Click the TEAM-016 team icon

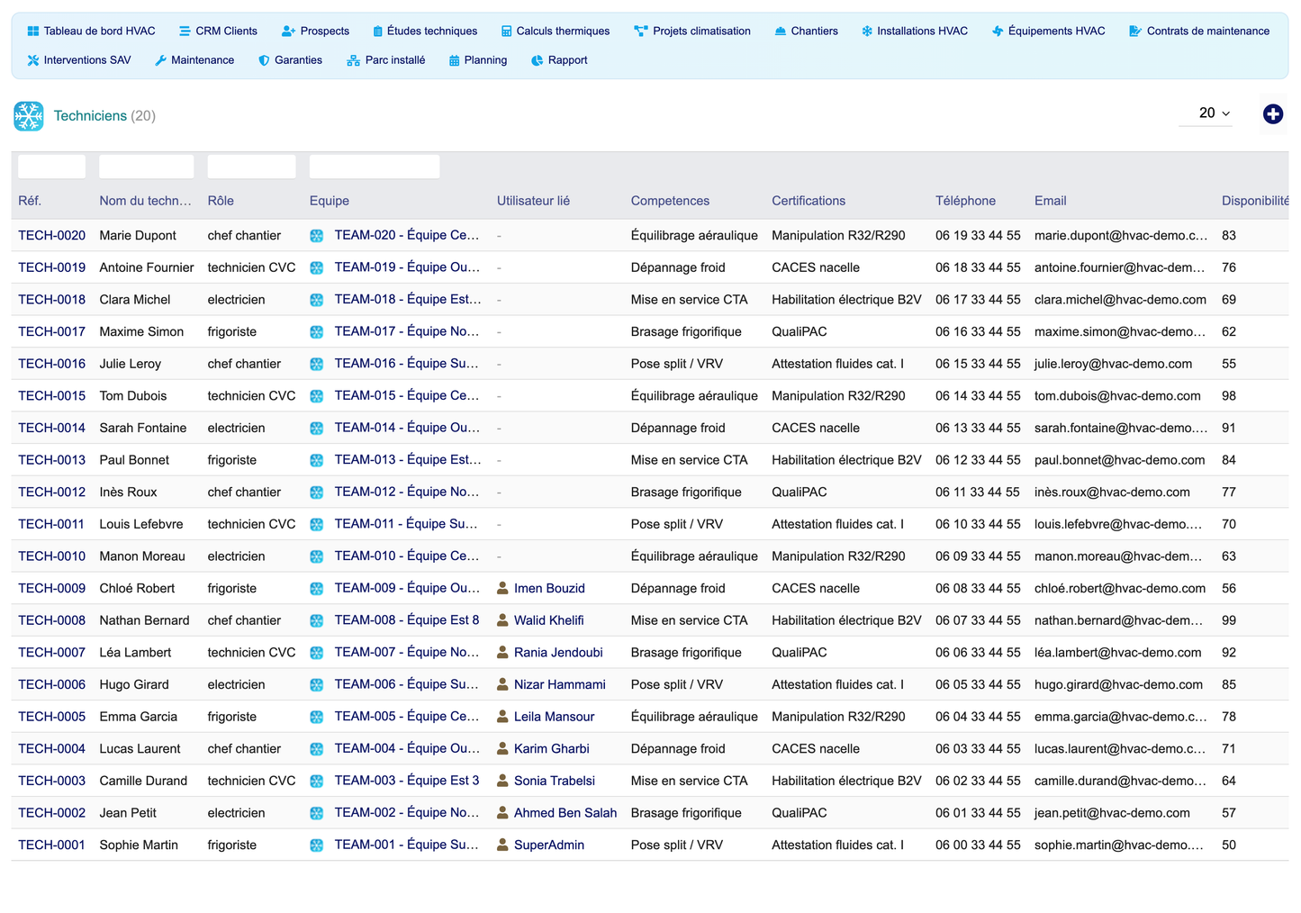click(317, 365)
